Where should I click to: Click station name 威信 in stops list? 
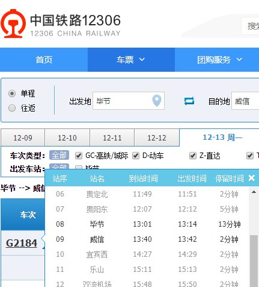[x=97, y=239]
